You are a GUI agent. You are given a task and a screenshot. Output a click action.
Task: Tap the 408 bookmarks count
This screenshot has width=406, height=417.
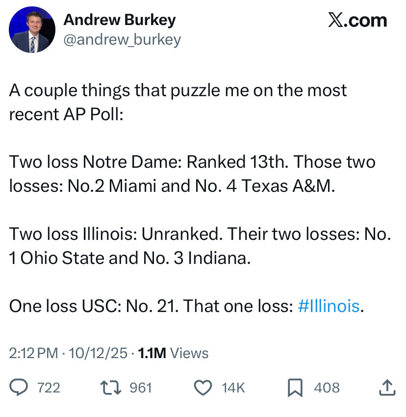tap(327, 388)
